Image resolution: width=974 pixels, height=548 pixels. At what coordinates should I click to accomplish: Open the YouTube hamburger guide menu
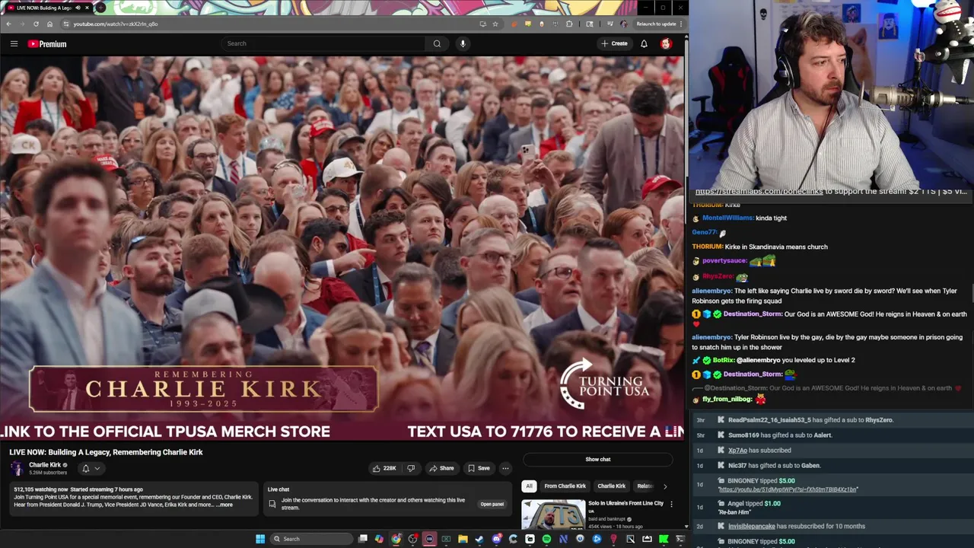[x=14, y=43]
